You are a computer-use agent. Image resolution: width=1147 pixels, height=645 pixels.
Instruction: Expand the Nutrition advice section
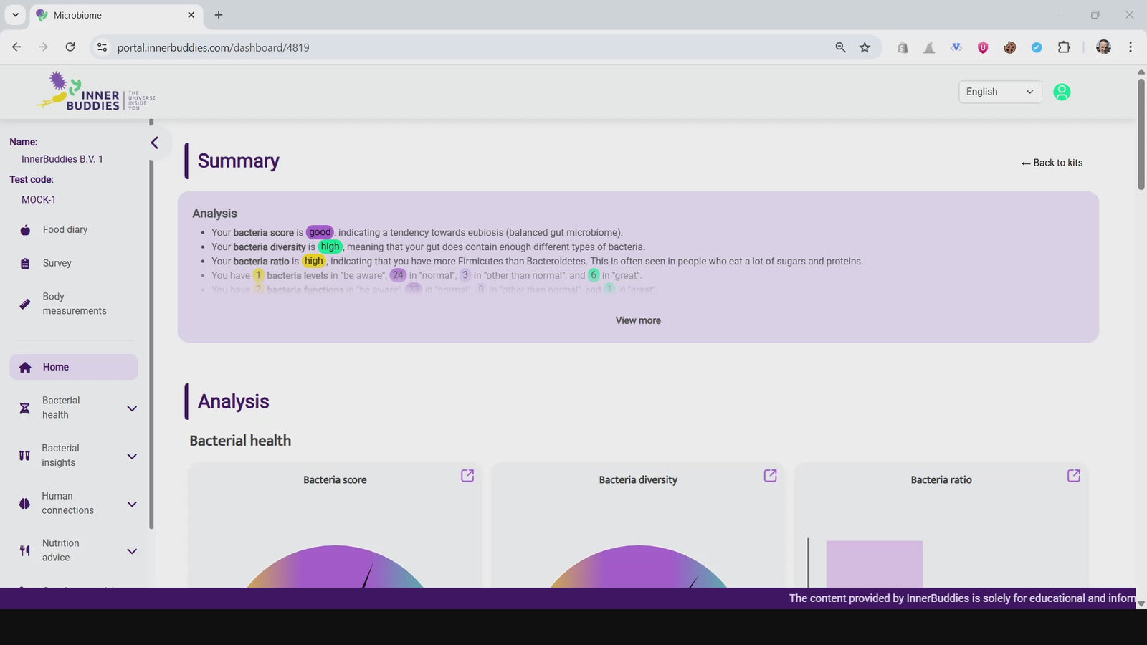click(132, 551)
